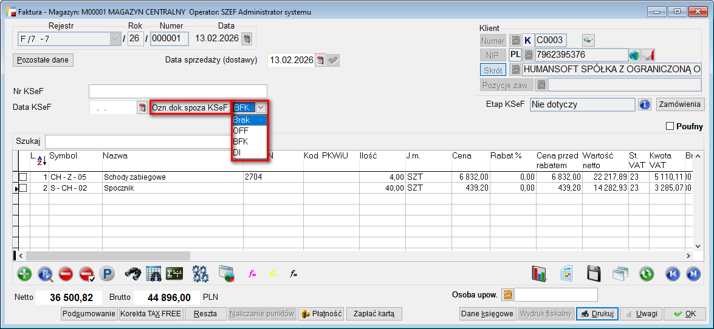Click the bar chart icon
Screen dimensions: 714x329
point(539,274)
